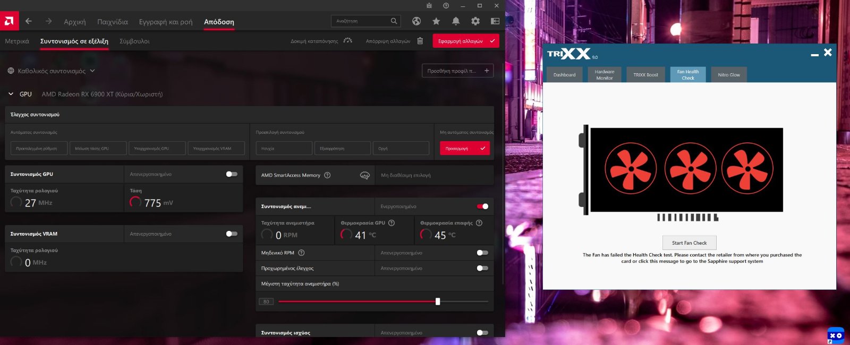Open the web browser globe icon
The height and width of the screenshot is (345, 850).
click(x=416, y=21)
